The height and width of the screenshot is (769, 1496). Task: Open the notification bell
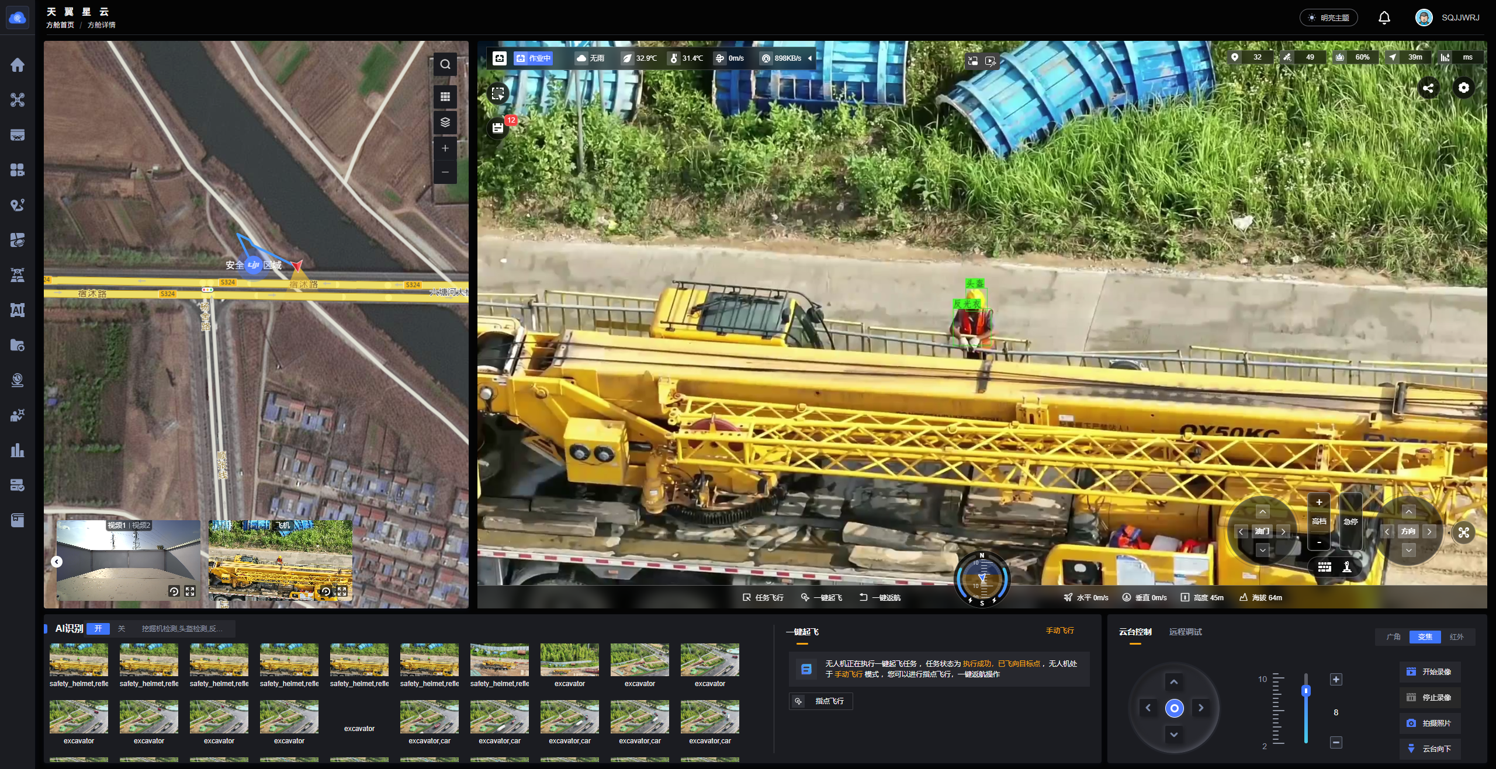[1384, 18]
